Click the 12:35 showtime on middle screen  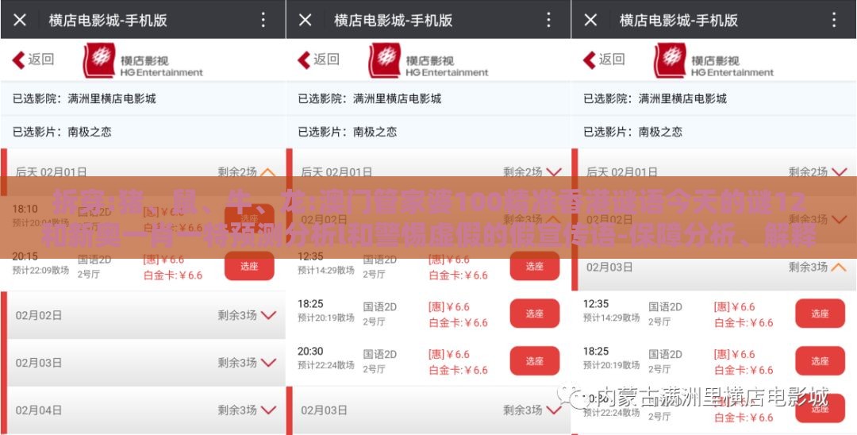(310, 256)
